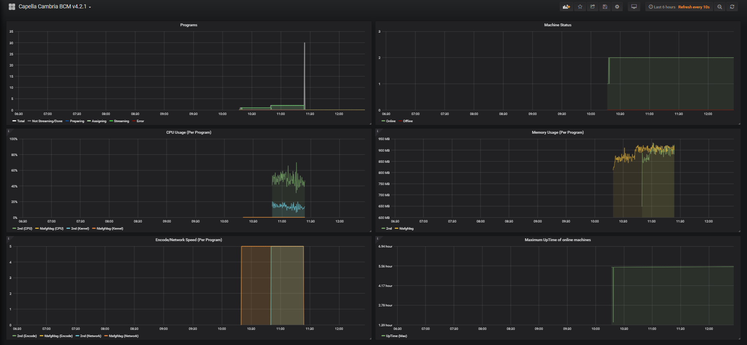Click the info icon on CPU Usage panel
The width and height of the screenshot is (747, 345).
tap(8, 131)
